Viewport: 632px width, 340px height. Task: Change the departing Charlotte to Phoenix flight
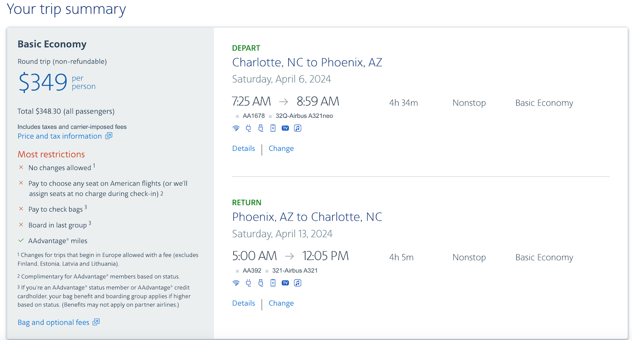[x=281, y=148]
